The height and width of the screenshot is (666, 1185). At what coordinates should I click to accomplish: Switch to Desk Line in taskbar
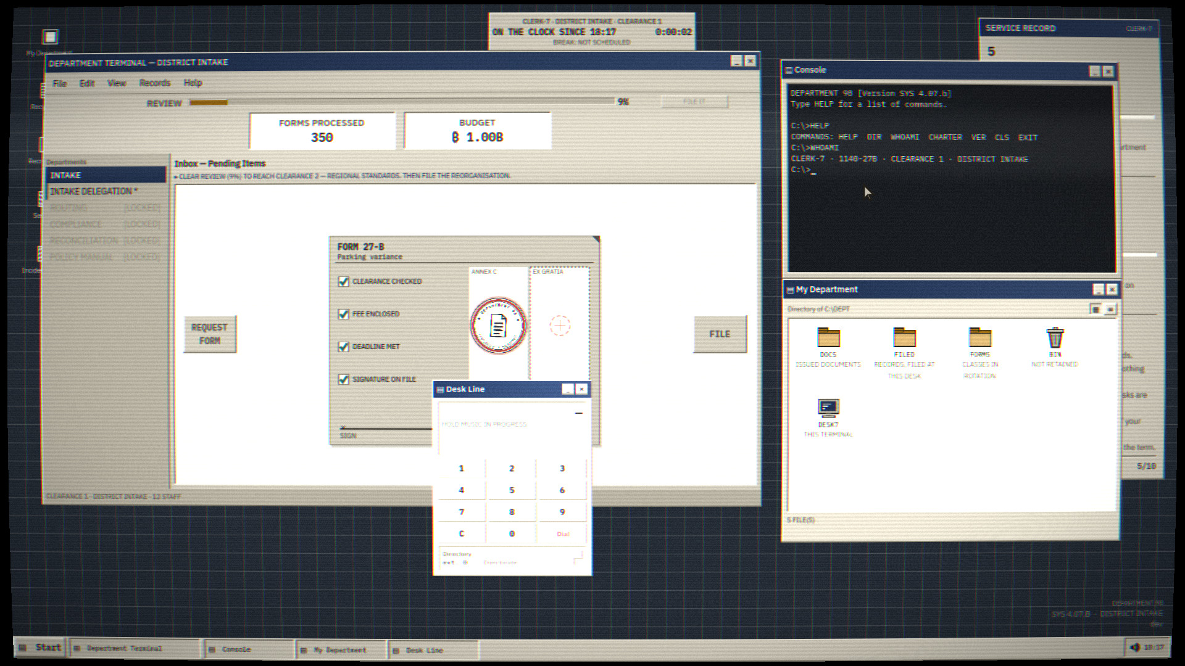pos(433,651)
